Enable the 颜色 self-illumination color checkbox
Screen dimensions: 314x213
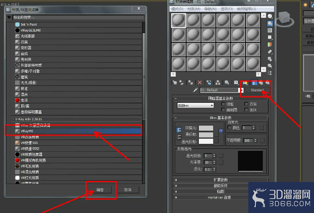(x=229, y=128)
